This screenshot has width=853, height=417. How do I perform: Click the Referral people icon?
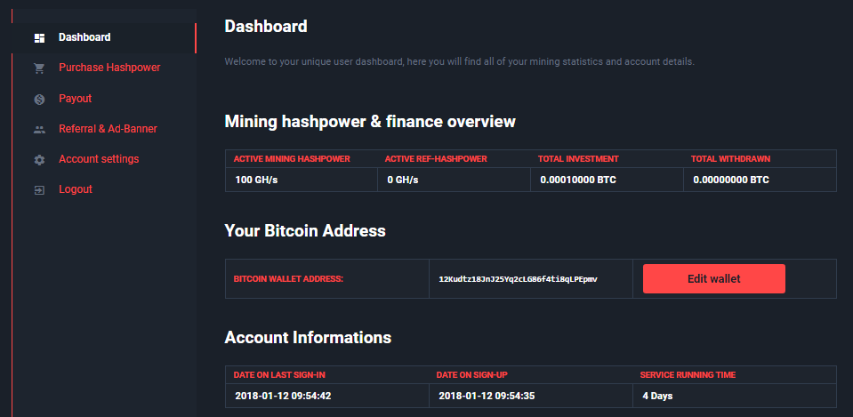point(39,129)
